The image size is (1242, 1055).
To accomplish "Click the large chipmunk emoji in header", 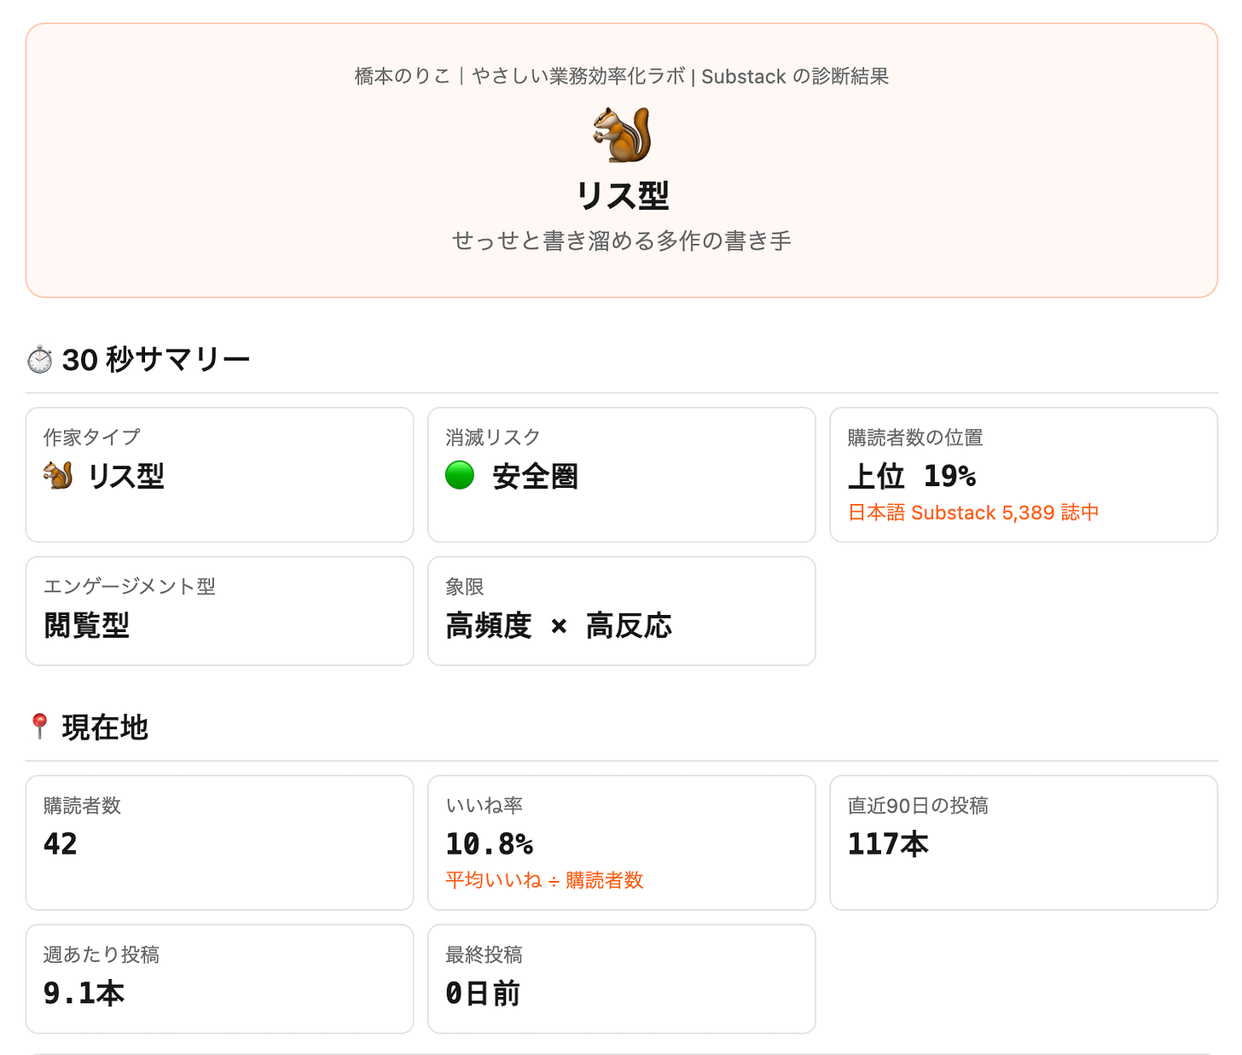I will [622, 135].
